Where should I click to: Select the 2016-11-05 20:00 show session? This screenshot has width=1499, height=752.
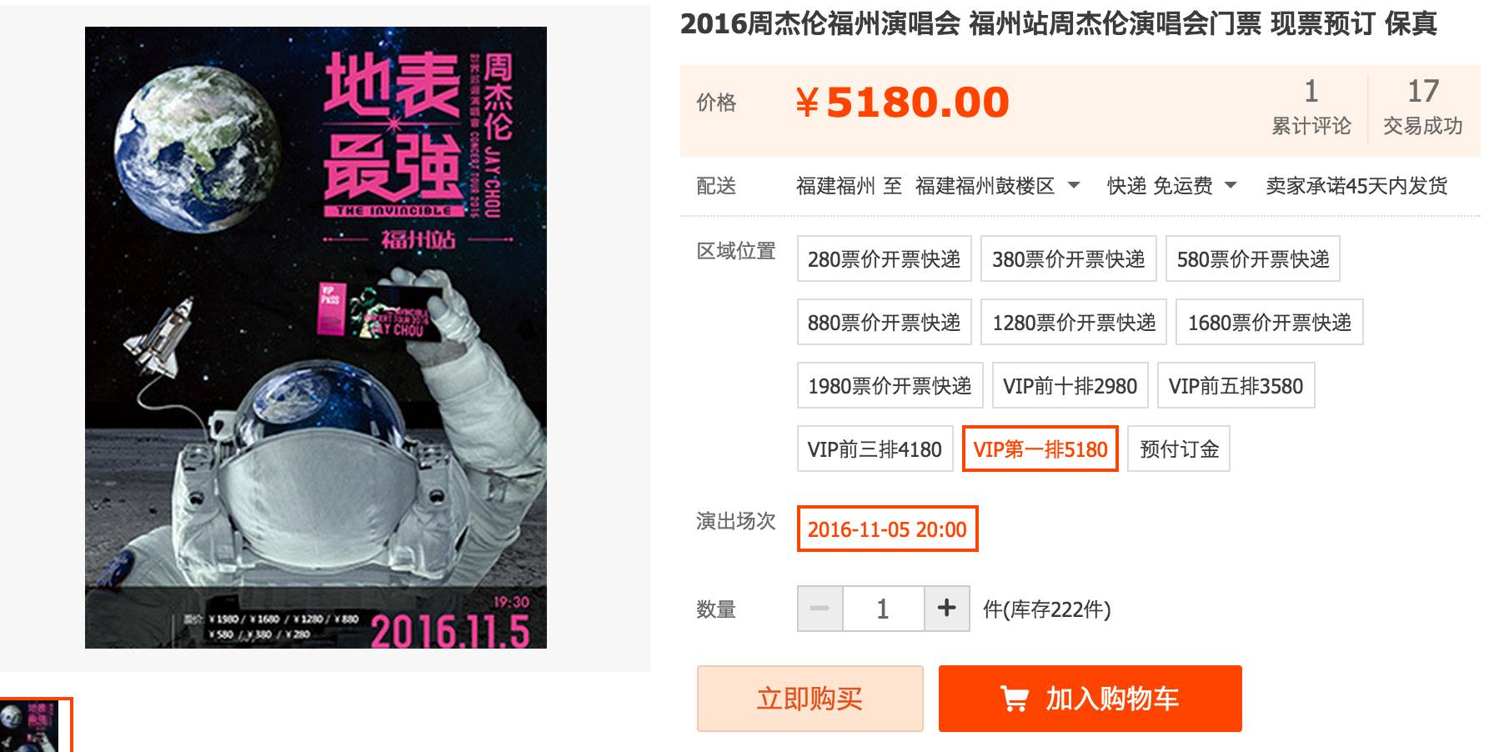click(x=887, y=529)
